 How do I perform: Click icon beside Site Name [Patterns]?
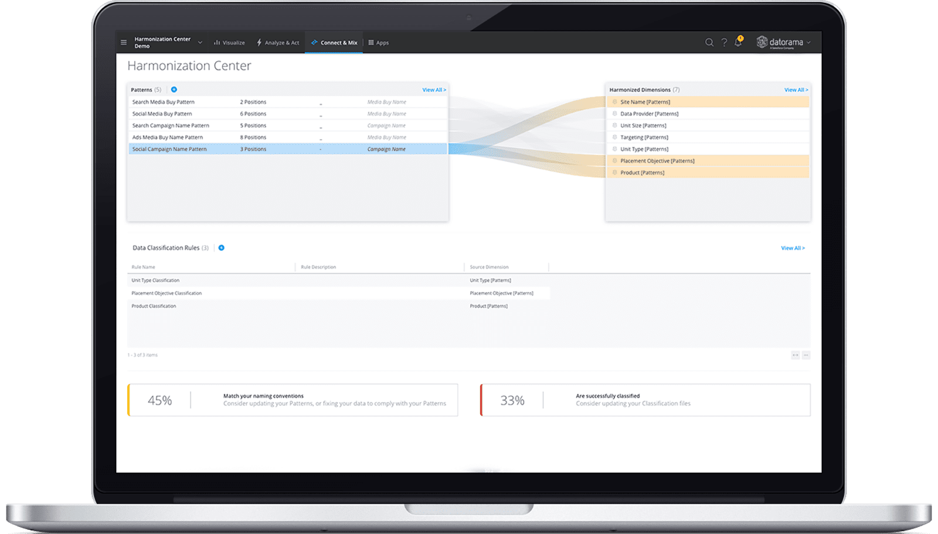coord(614,102)
